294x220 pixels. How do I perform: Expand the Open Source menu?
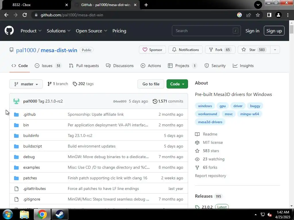click(92, 31)
